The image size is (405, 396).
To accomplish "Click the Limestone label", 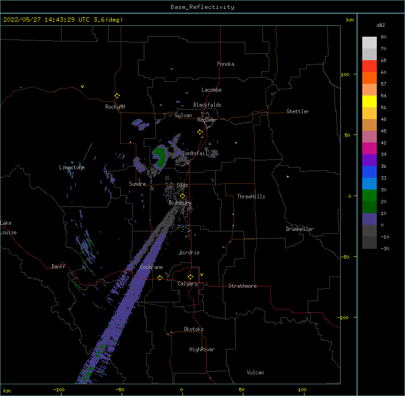I will 72,167.
